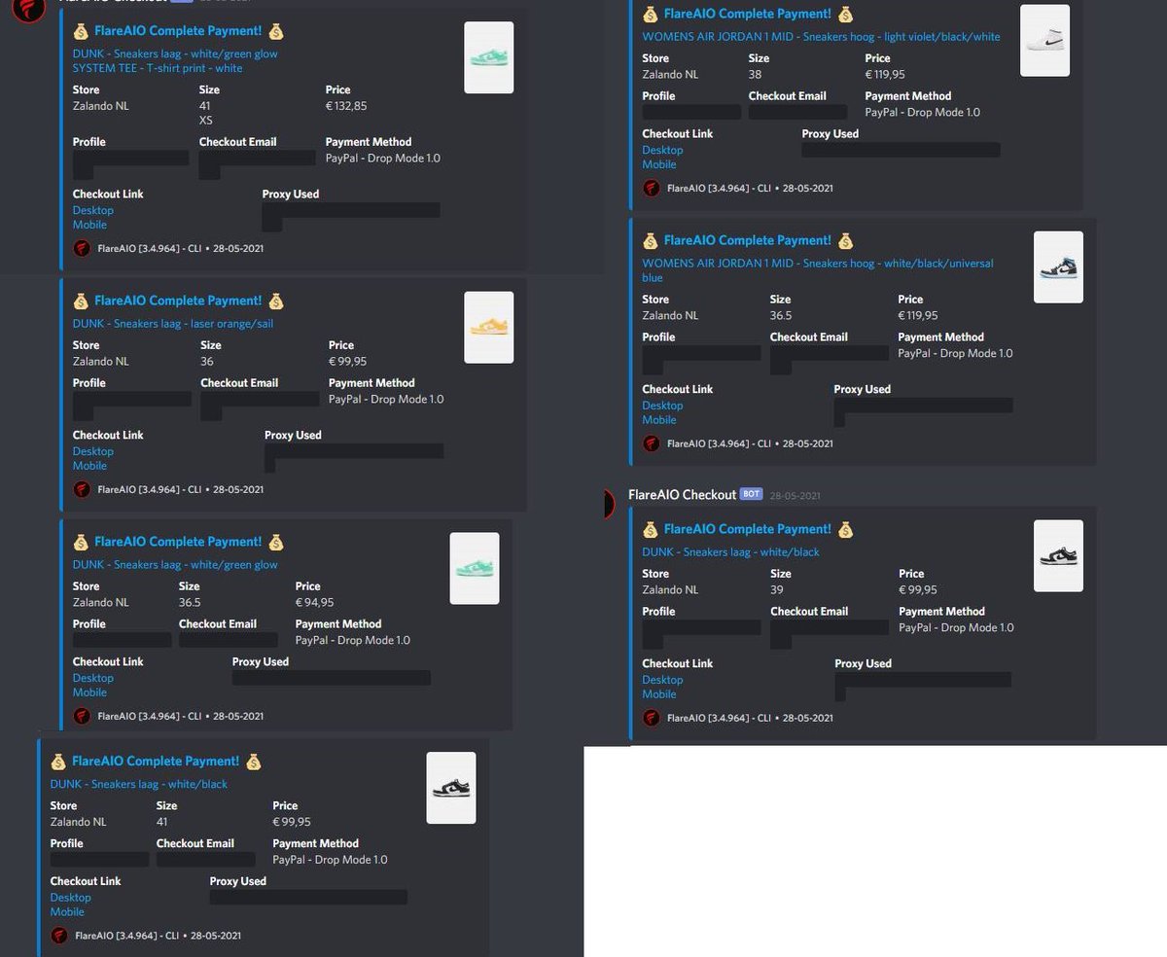Open DUNK white/green glow link in size 36.5 order
The width and height of the screenshot is (1167, 957).
pyautogui.click(x=175, y=564)
